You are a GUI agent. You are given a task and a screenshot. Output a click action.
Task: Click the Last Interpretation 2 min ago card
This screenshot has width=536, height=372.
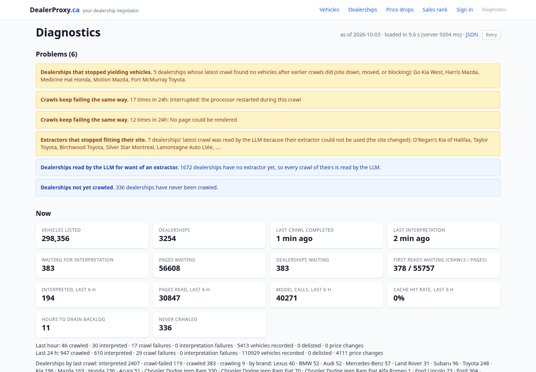coord(444,235)
